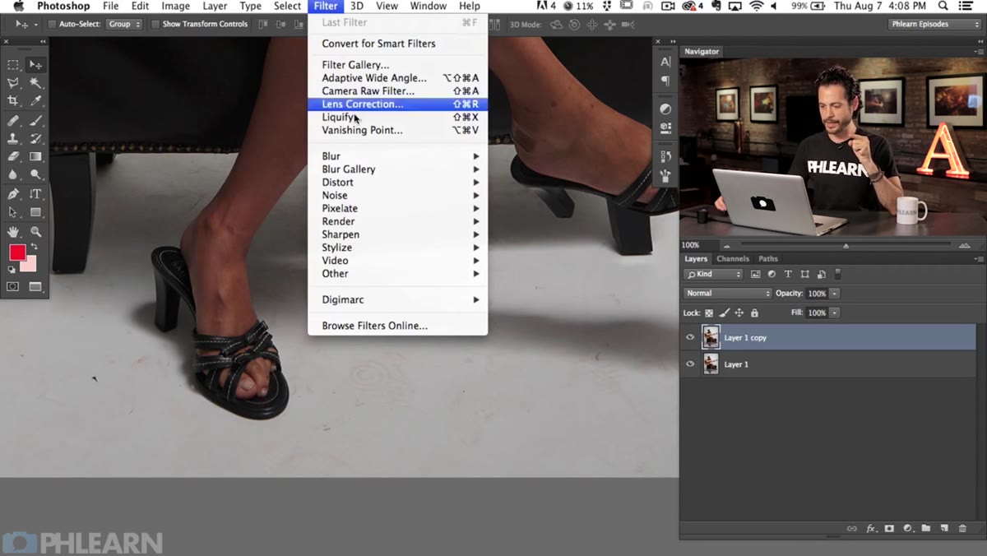
Task: Select the Healing Brush tool
Action: click(13, 120)
